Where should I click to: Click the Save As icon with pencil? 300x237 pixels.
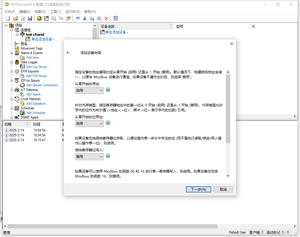[30, 18]
